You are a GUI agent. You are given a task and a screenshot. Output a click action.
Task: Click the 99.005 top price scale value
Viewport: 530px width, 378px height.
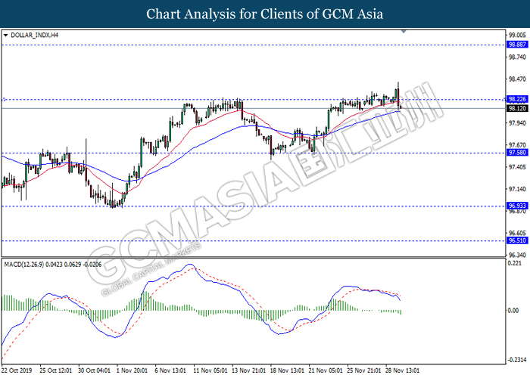tap(516, 35)
